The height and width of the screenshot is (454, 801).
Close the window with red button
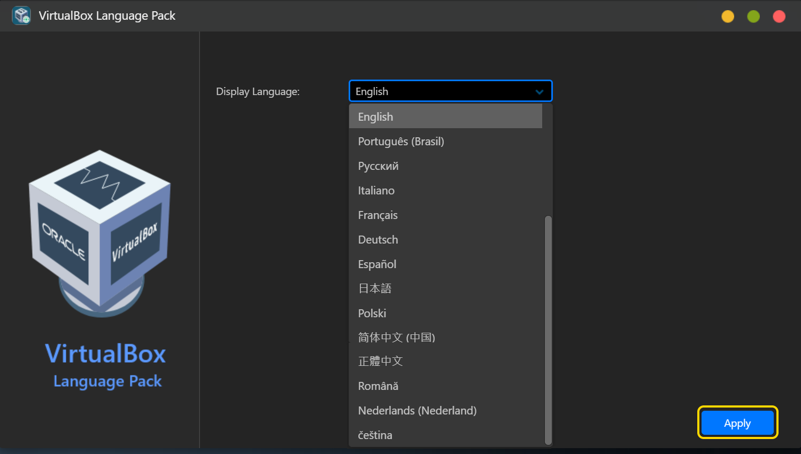click(x=779, y=17)
